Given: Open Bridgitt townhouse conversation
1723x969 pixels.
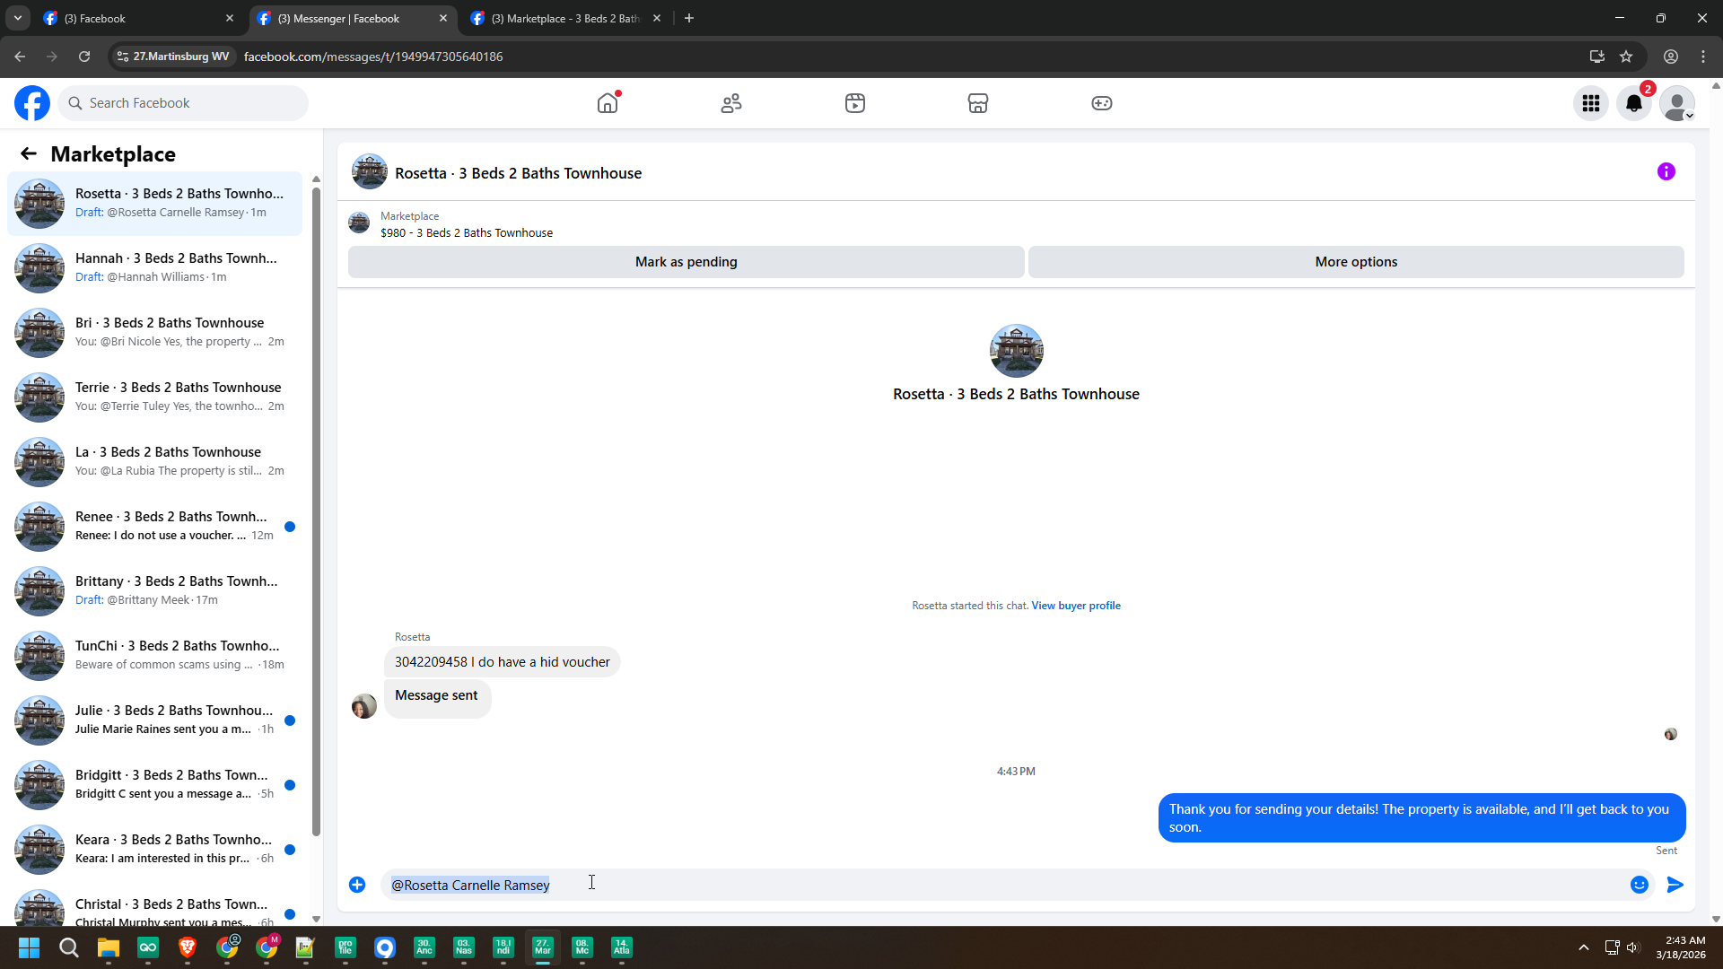Looking at the screenshot, I should click(x=154, y=785).
